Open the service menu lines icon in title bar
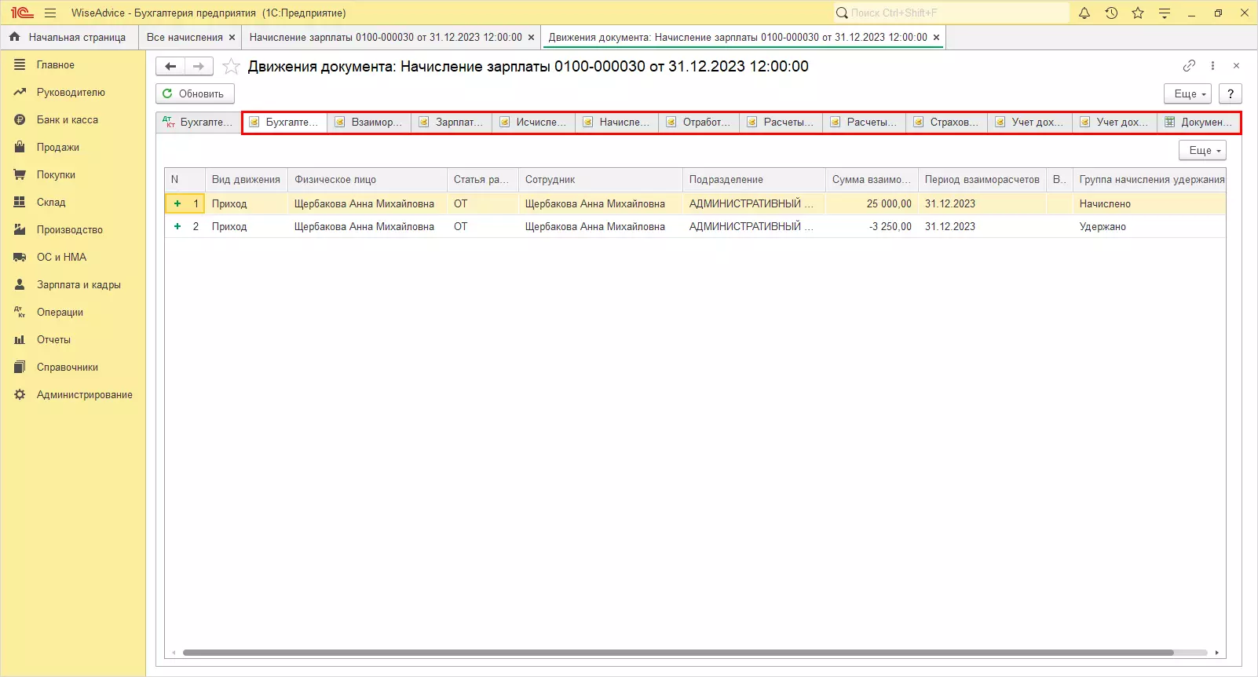1258x677 pixels. tap(1165, 13)
